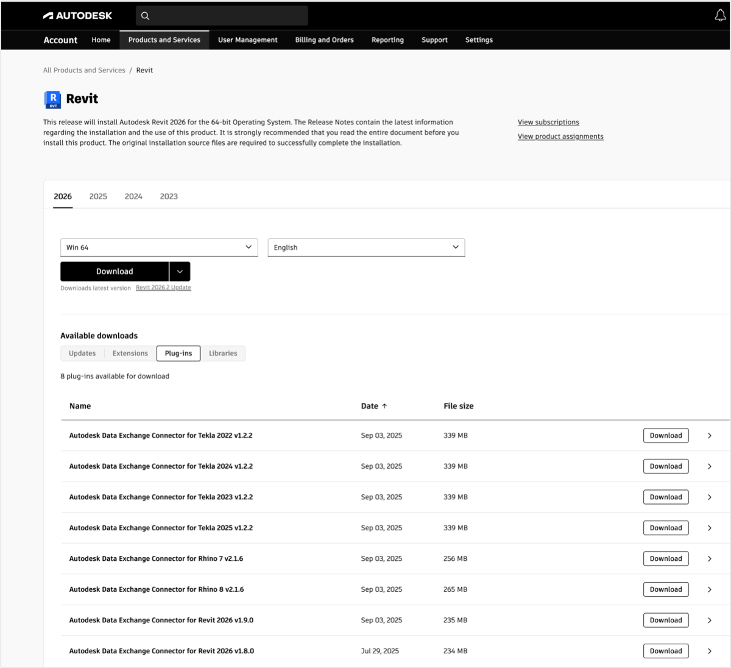This screenshot has width=731, height=668.
Task: Download Connector for Revit 2026 v1.8.0
Action: pyautogui.click(x=666, y=651)
